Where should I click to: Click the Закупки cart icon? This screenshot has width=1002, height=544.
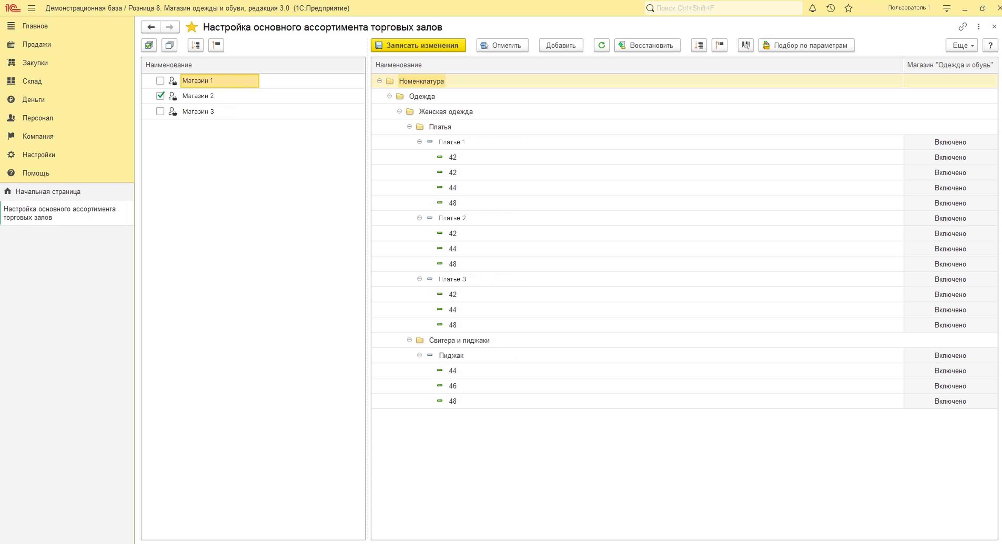pos(11,63)
